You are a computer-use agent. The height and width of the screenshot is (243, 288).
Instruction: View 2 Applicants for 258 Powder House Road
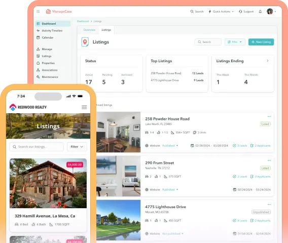point(261,145)
